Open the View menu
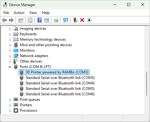Screen dimensions: 150x122 (x=33, y=13)
